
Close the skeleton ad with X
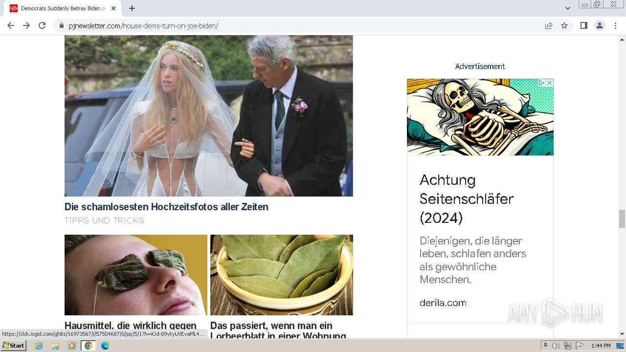click(x=549, y=83)
